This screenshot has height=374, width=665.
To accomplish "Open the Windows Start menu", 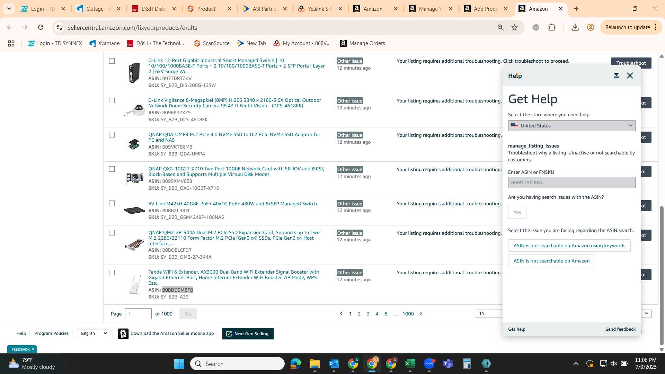I will pyautogui.click(x=179, y=364).
